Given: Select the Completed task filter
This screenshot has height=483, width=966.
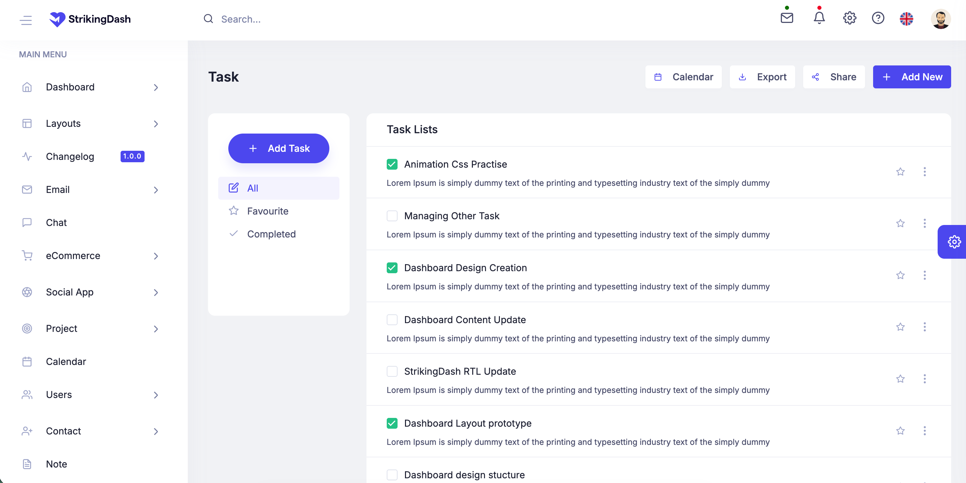Looking at the screenshot, I should click(x=271, y=234).
